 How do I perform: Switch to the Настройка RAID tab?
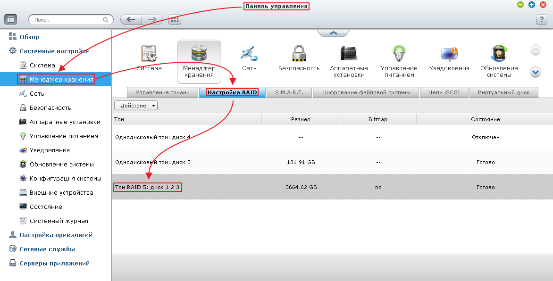(232, 92)
